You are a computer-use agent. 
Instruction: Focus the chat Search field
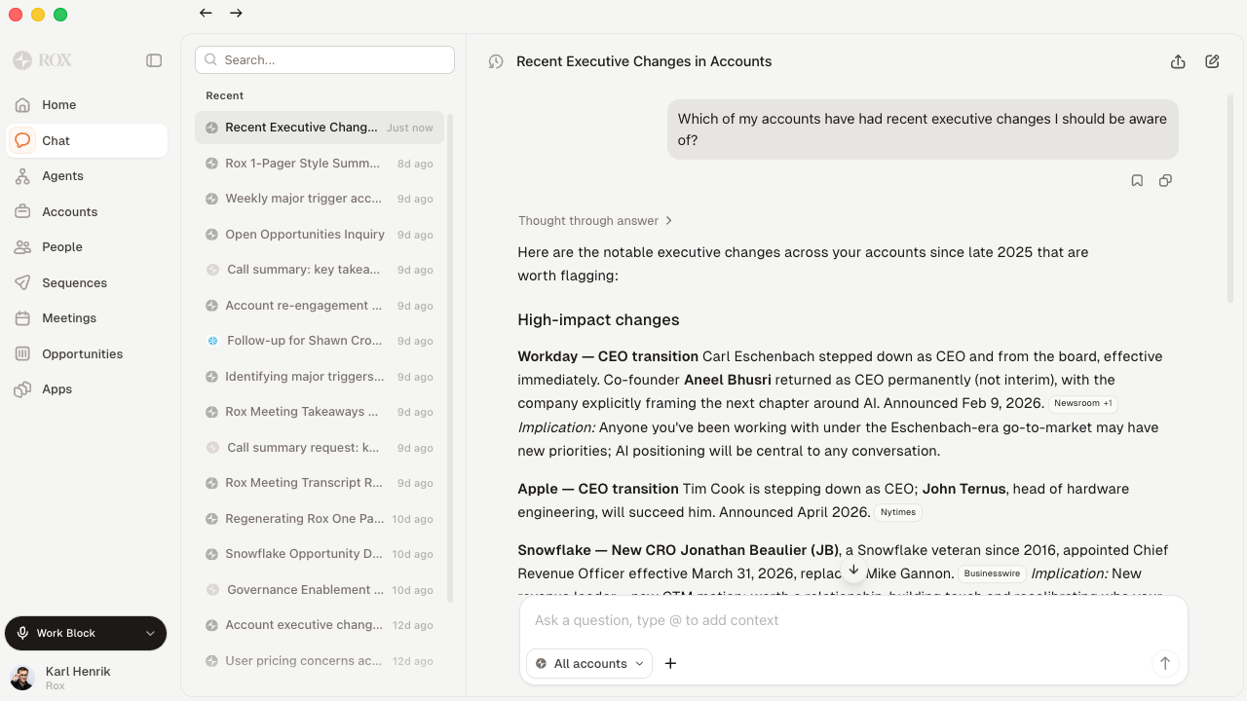(324, 59)
